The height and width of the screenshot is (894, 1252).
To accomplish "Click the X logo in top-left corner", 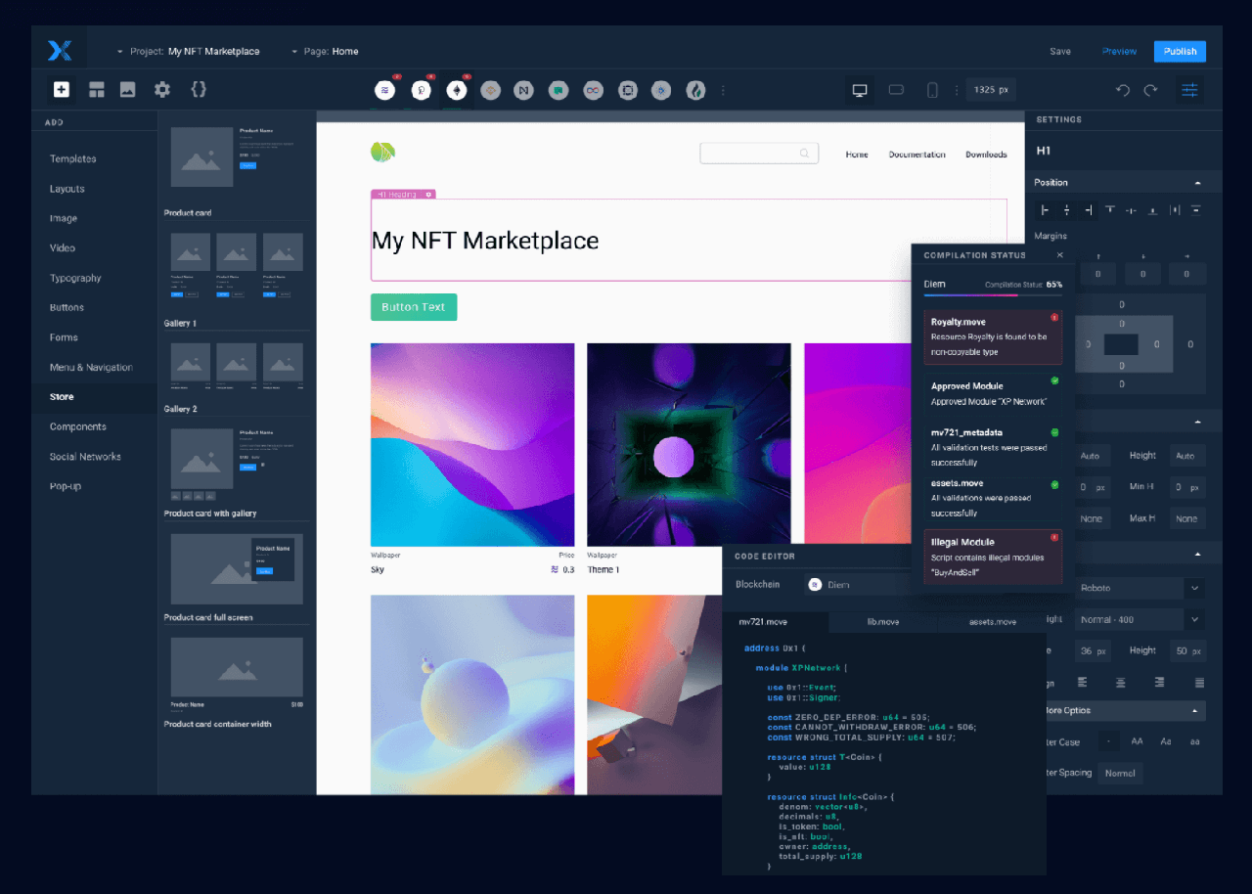I will [x=60, y=51].
